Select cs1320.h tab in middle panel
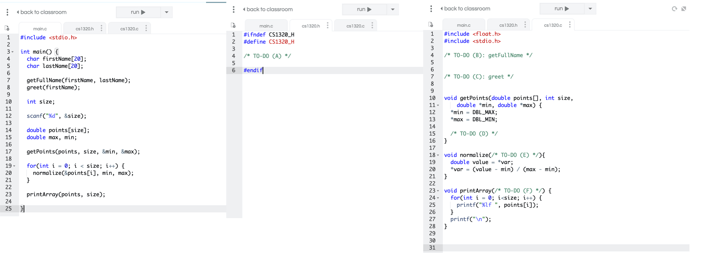The height and width of the screenshot is (253, 718). [x=311, y=26]
